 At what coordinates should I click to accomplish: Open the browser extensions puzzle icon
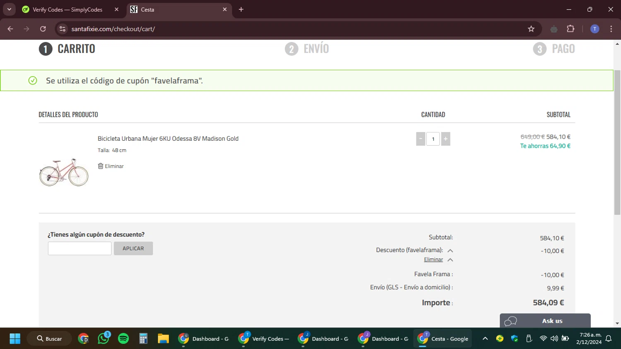click(570, 29)
